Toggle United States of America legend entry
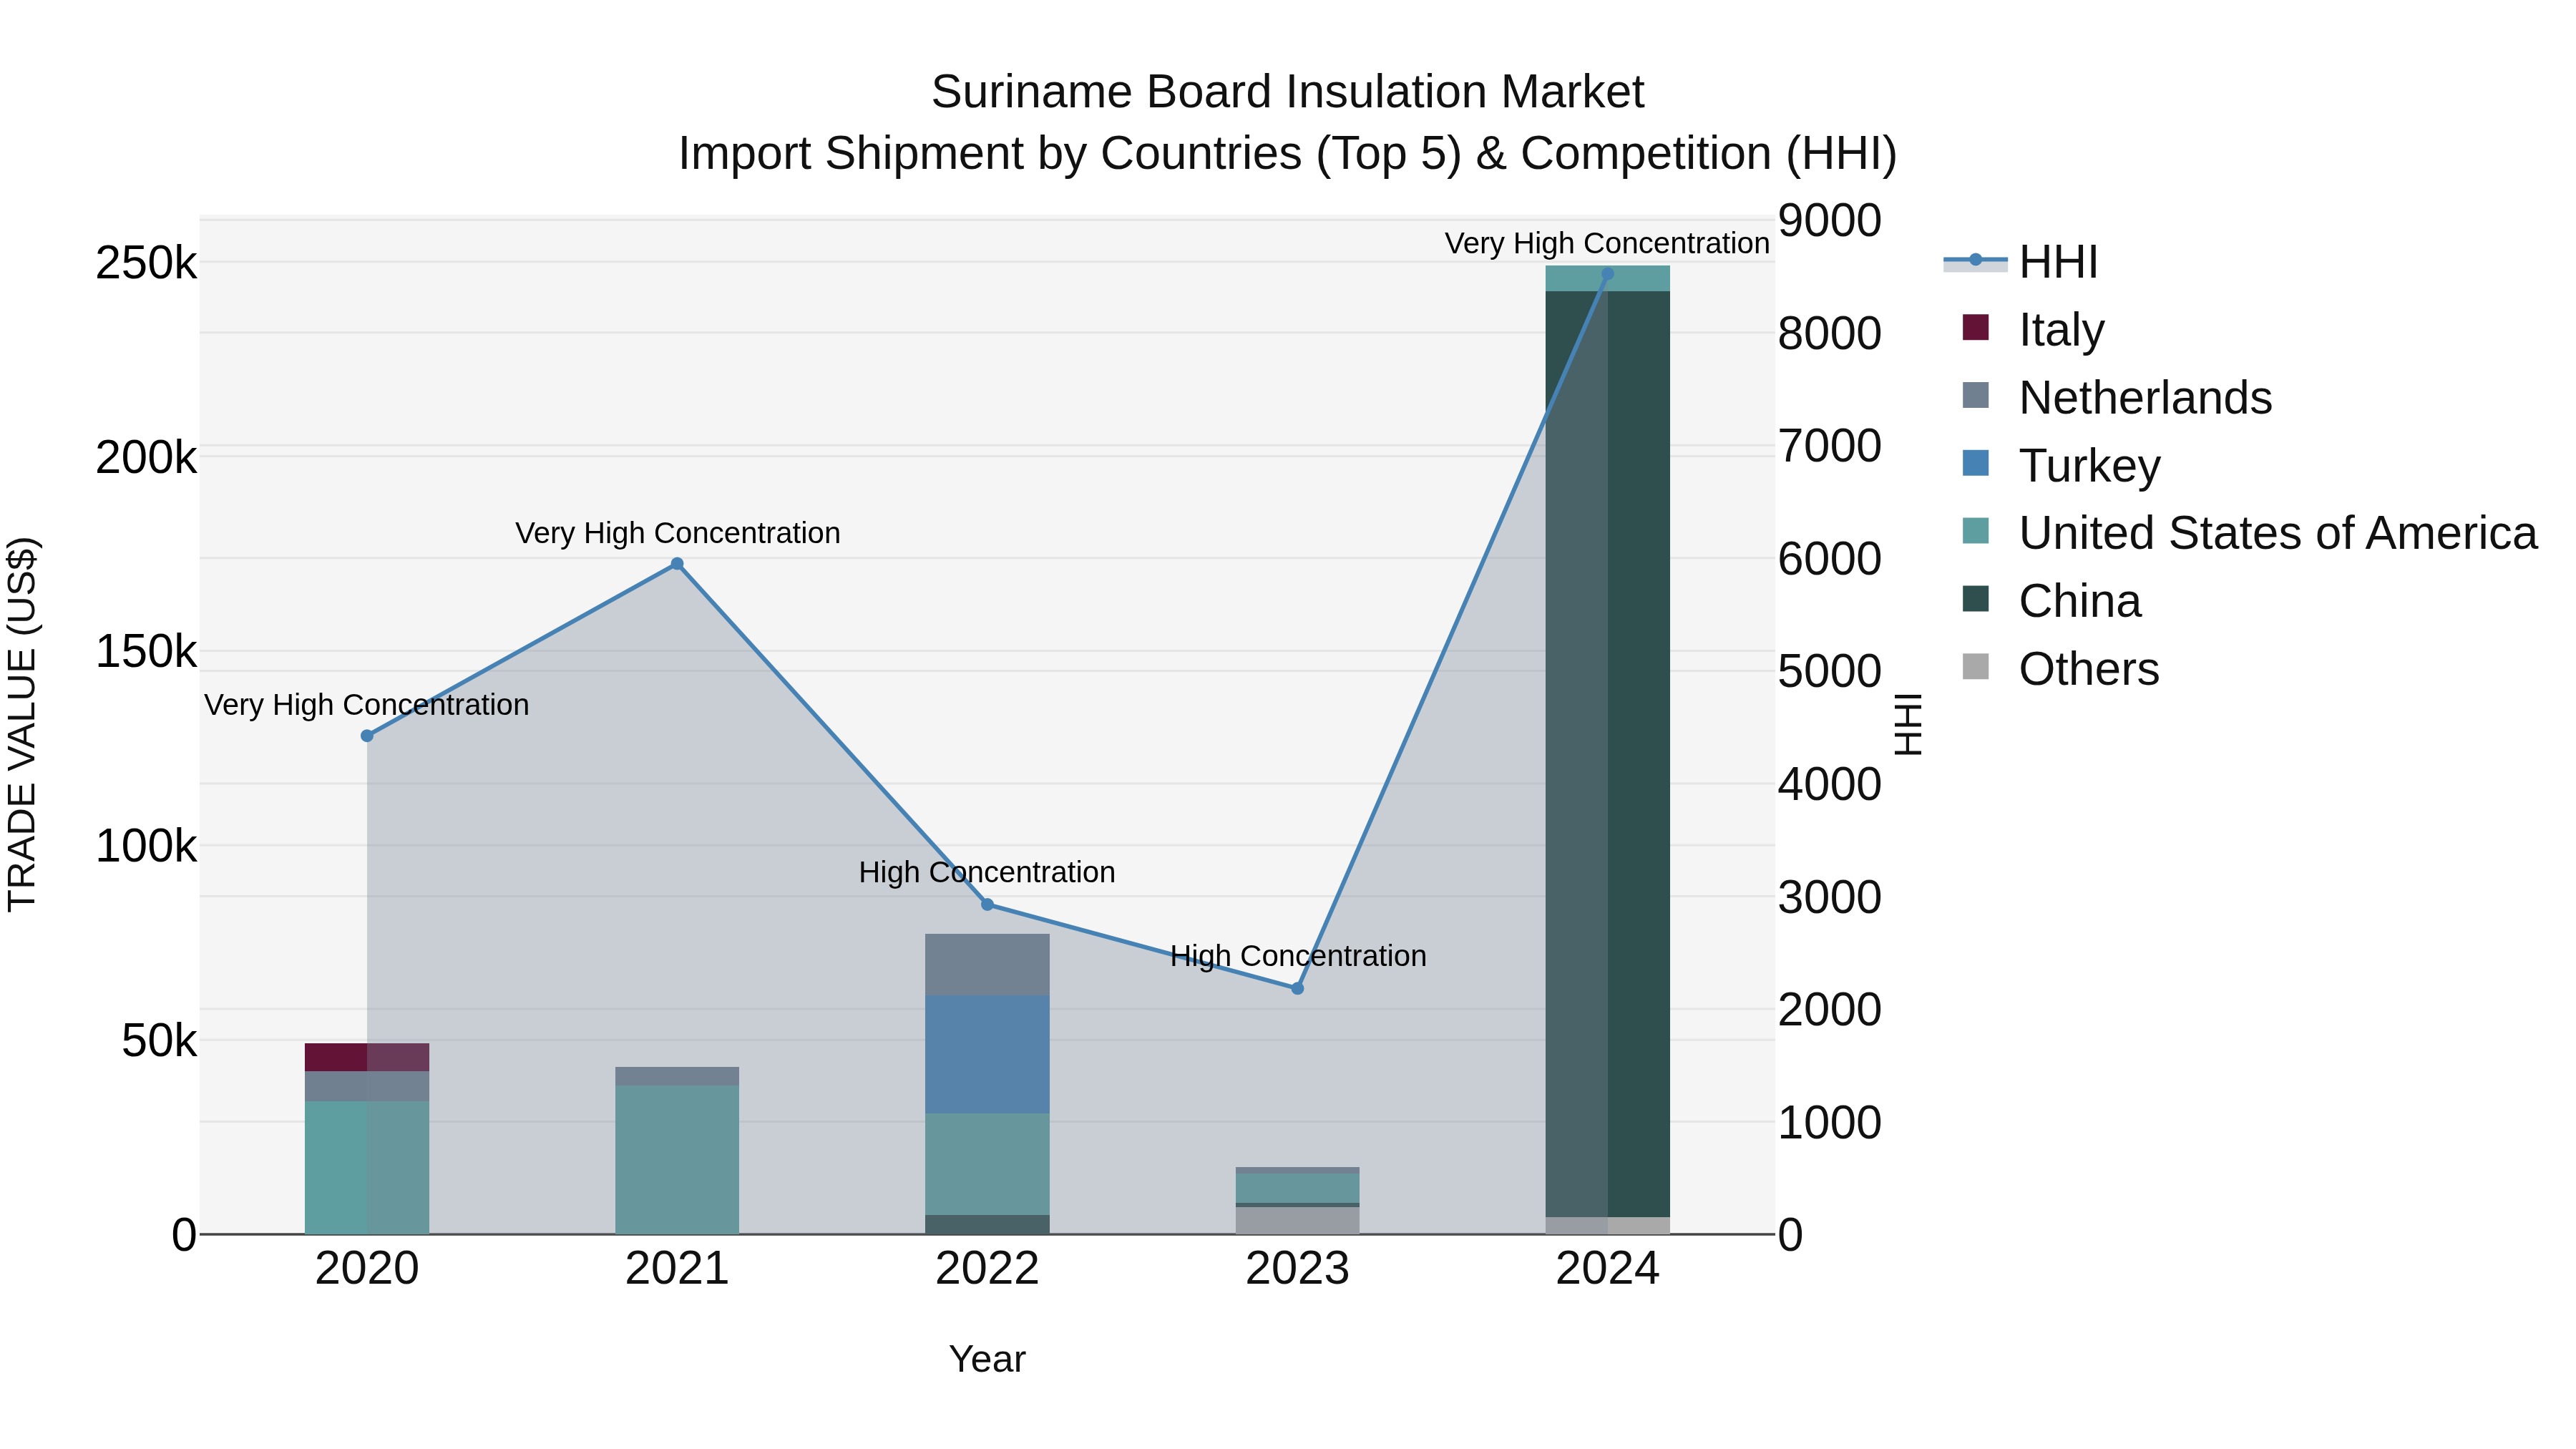The image size is (2576, 1449). point(2249,533)
